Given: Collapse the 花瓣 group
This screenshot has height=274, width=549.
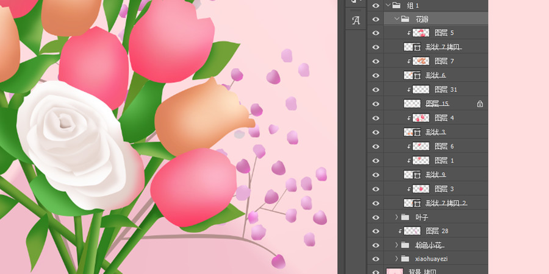Looking at the screenshot, I should tap(396, 19).
